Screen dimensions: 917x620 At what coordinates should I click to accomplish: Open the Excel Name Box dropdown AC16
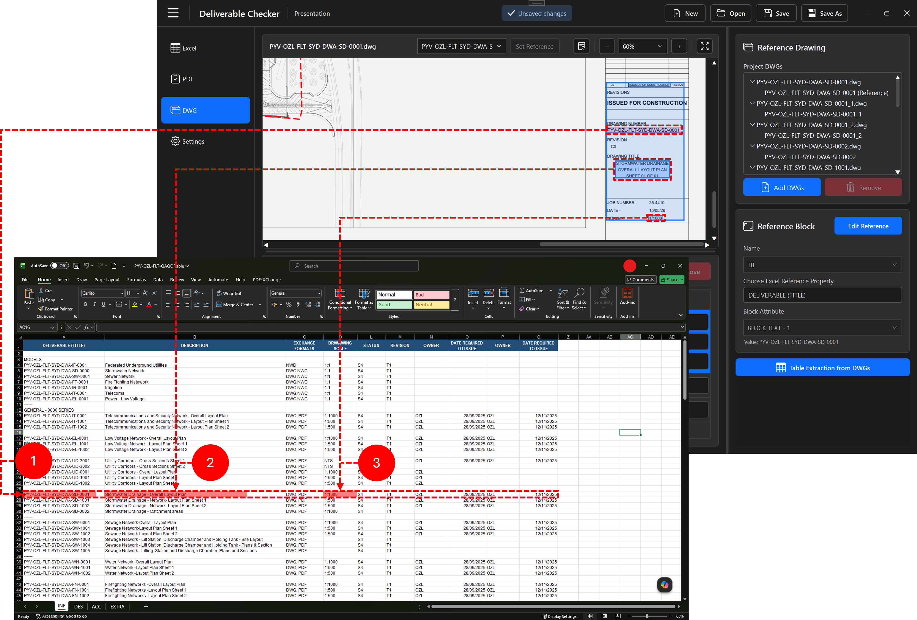click(x=52, y=327)
